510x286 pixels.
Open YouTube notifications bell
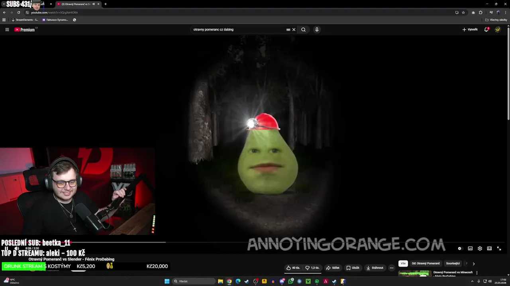(x=486, y=29)
